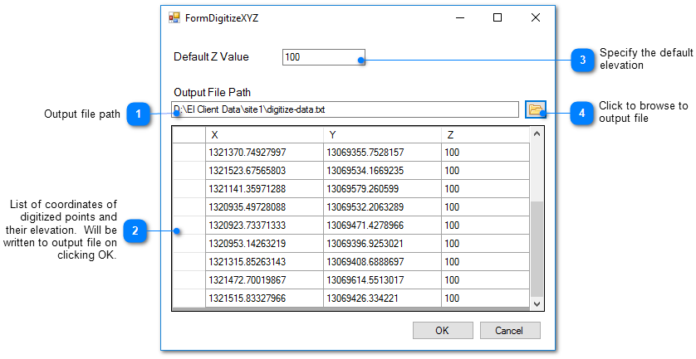Click callout marker number 1
Viewport: 696px width, 359px height.
click(138, 114)
